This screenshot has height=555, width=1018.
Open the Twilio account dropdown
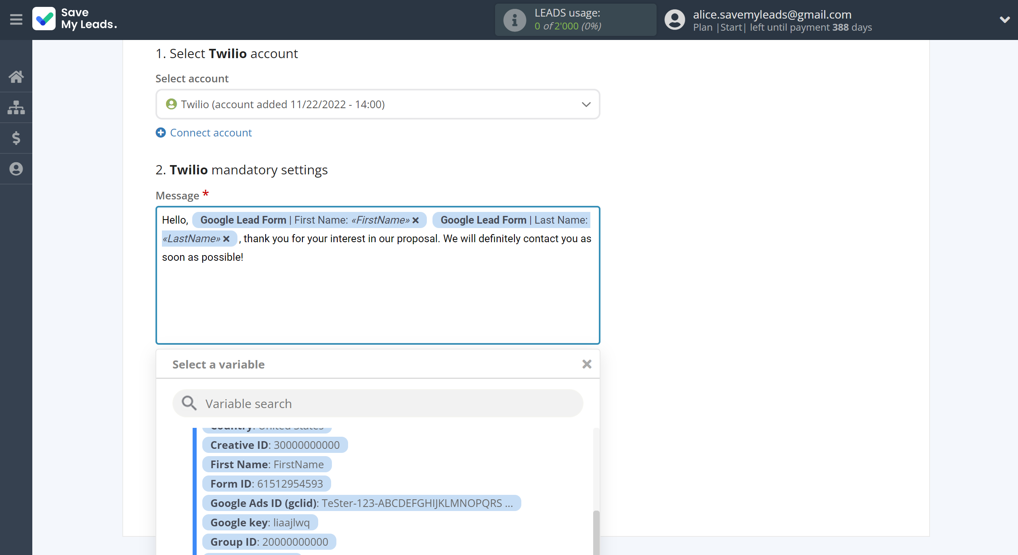coord(378,104)
